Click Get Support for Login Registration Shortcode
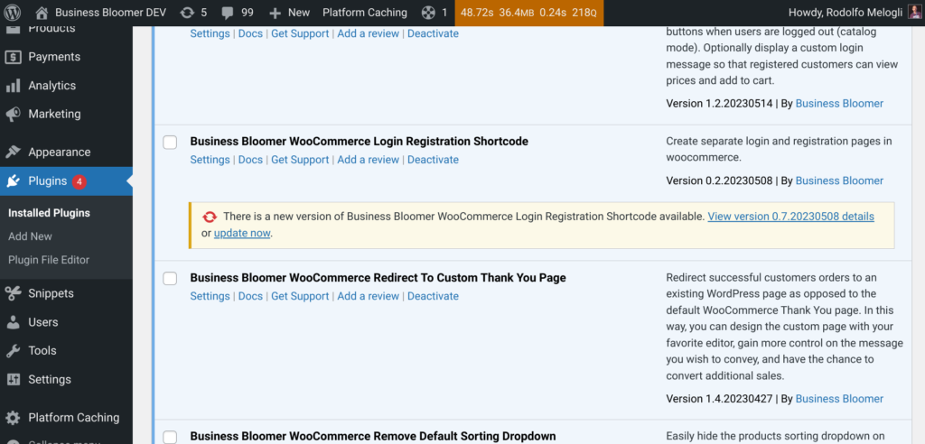Screen dimensions: 925x444 coord(300,160)
